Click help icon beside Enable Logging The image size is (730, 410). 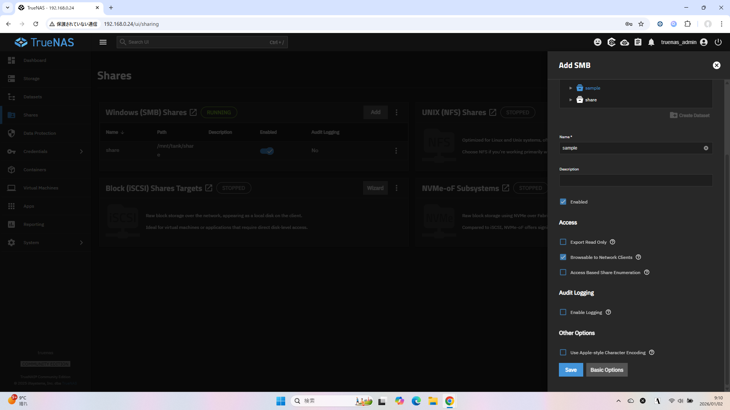tap(608, 312)
